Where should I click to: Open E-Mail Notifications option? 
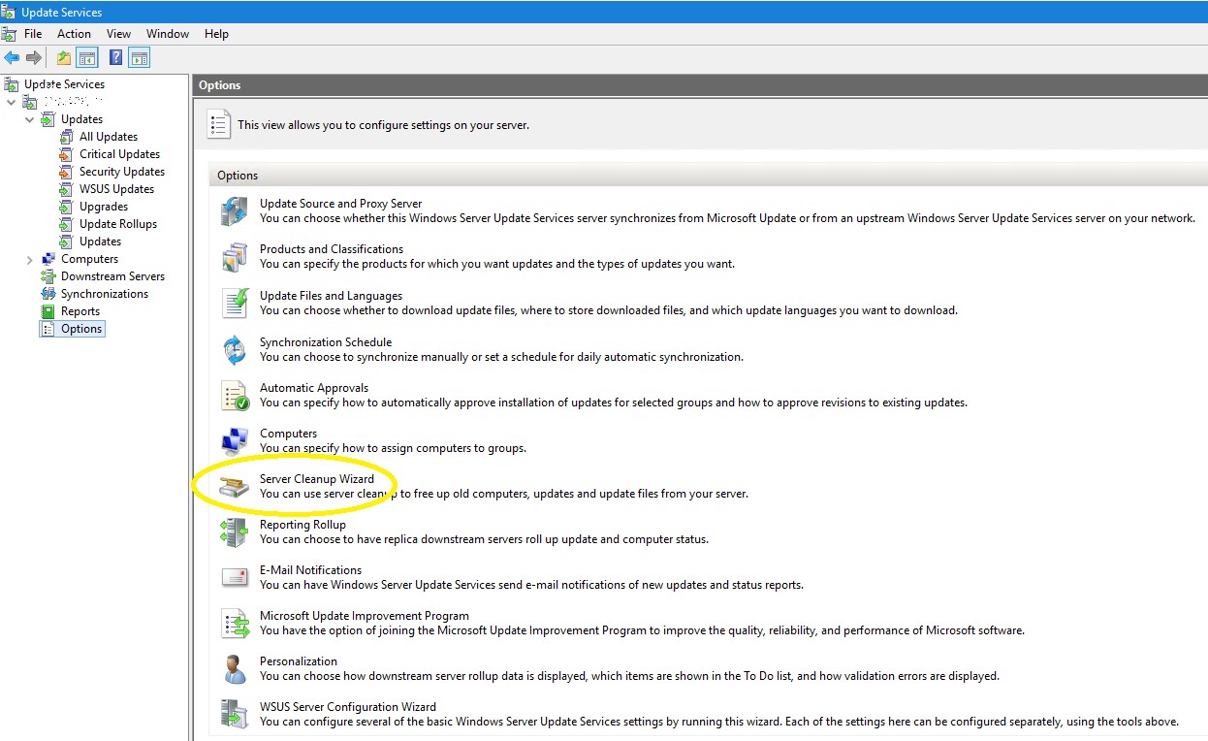point(310,570)
